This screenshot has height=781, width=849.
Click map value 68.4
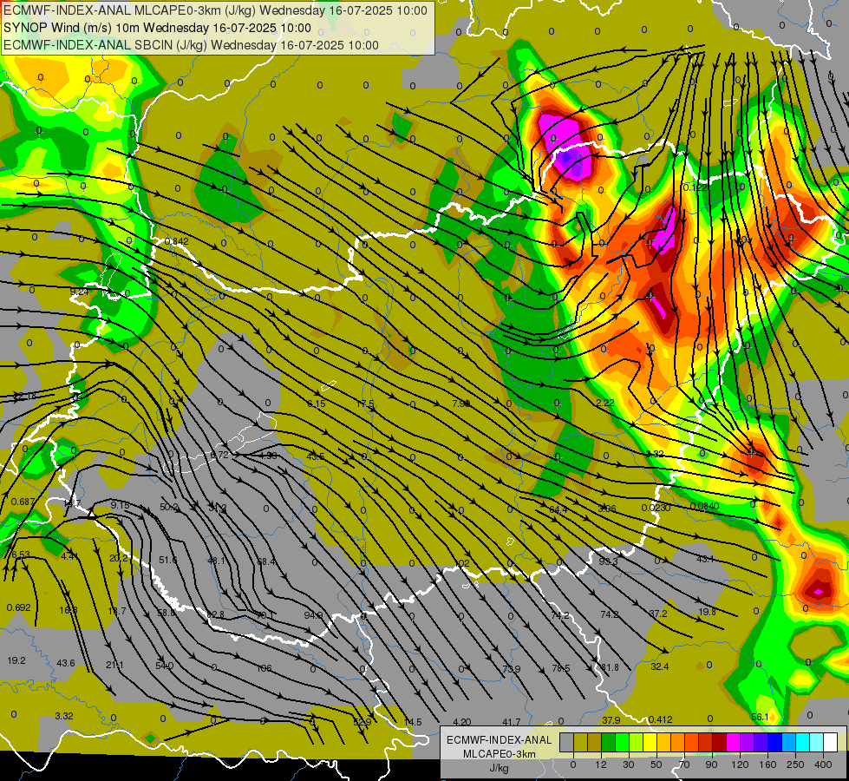(x=266, y=562)
